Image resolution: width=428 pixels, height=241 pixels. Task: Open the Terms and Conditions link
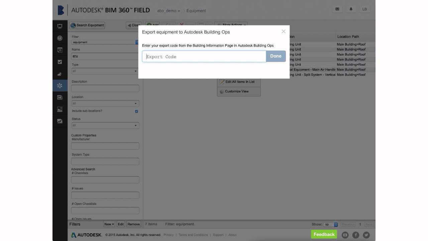point(193,235)
